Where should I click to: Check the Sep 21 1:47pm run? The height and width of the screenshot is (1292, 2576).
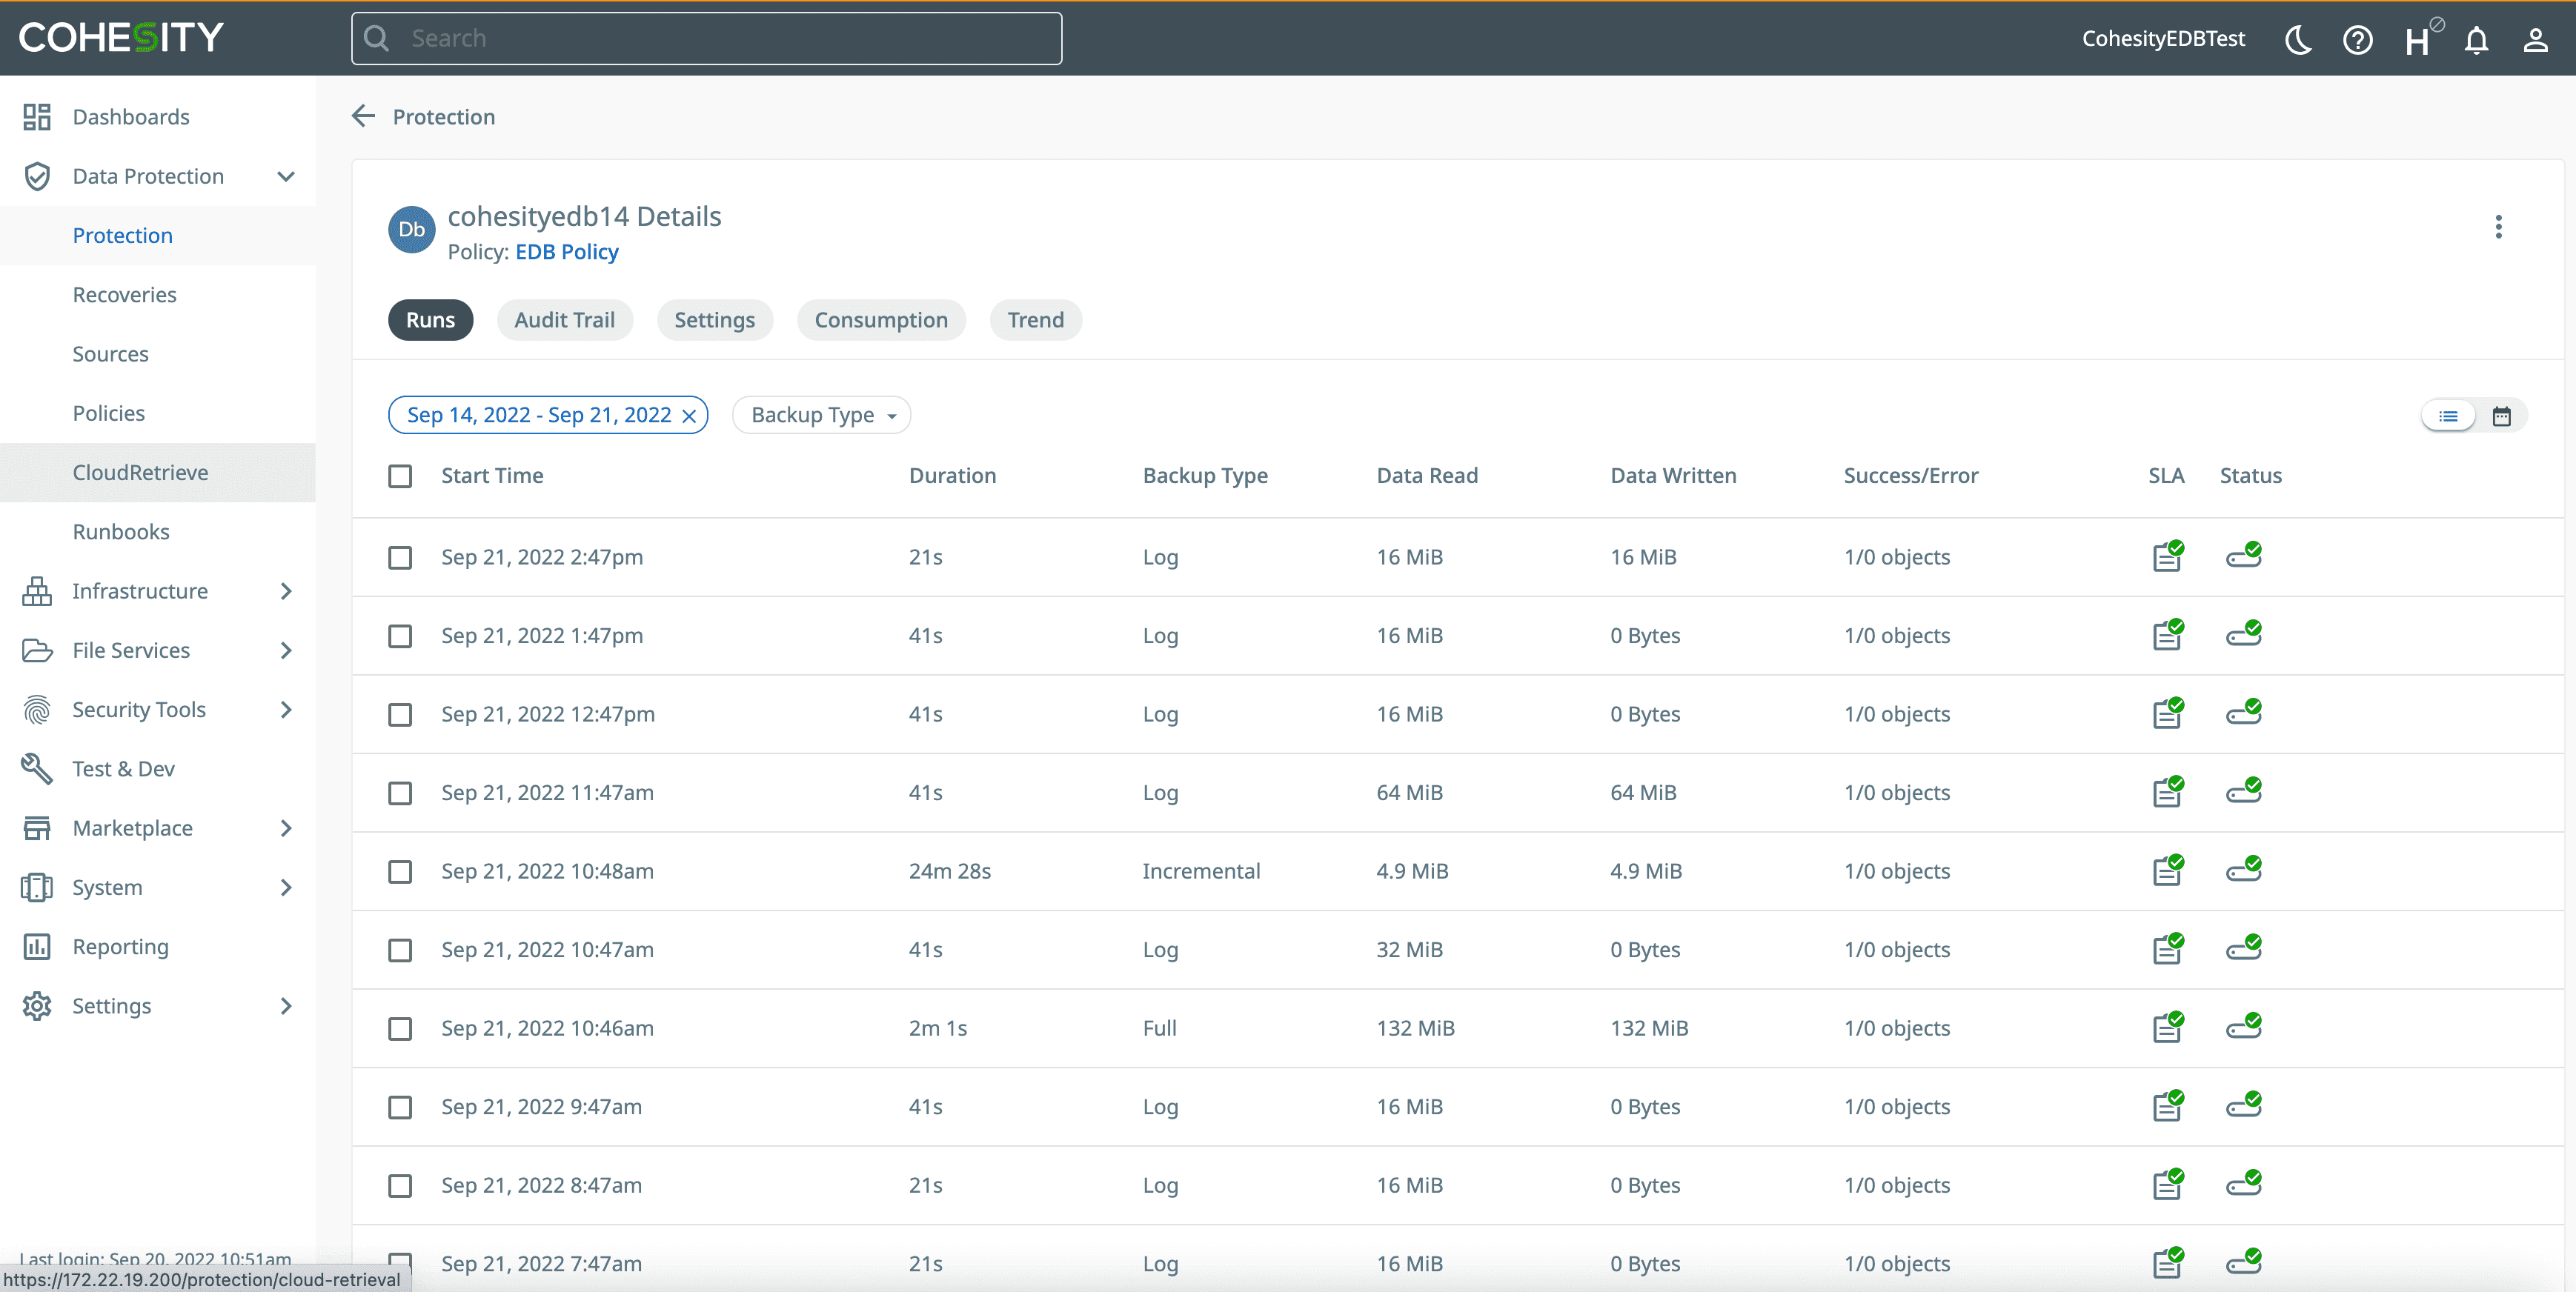[x=400, y=636]
